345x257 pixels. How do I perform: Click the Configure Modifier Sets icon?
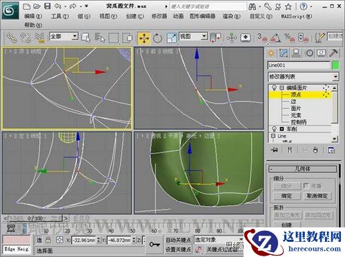331,150
